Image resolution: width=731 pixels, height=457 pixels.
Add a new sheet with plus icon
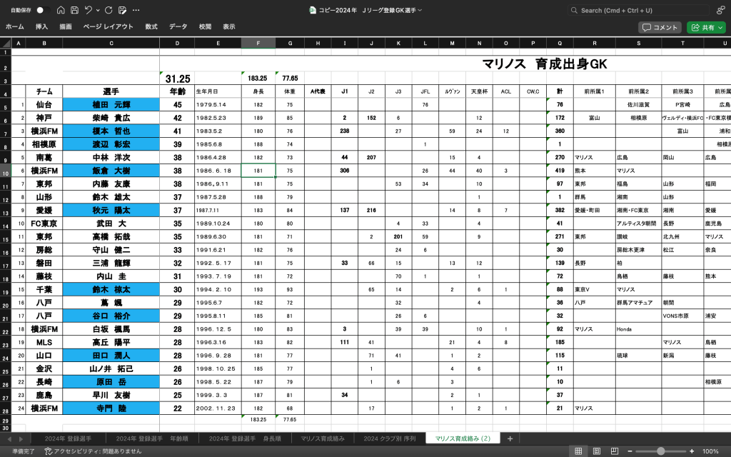[510, 438]
